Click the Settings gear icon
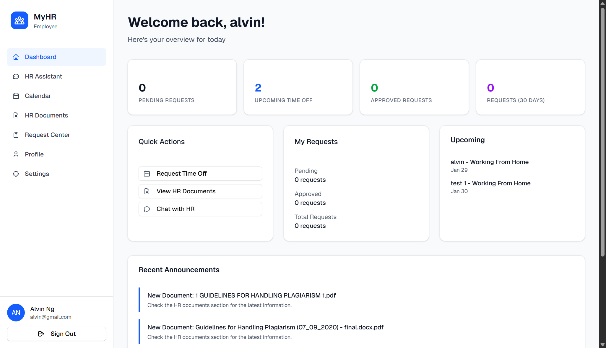 click(16, 174)
